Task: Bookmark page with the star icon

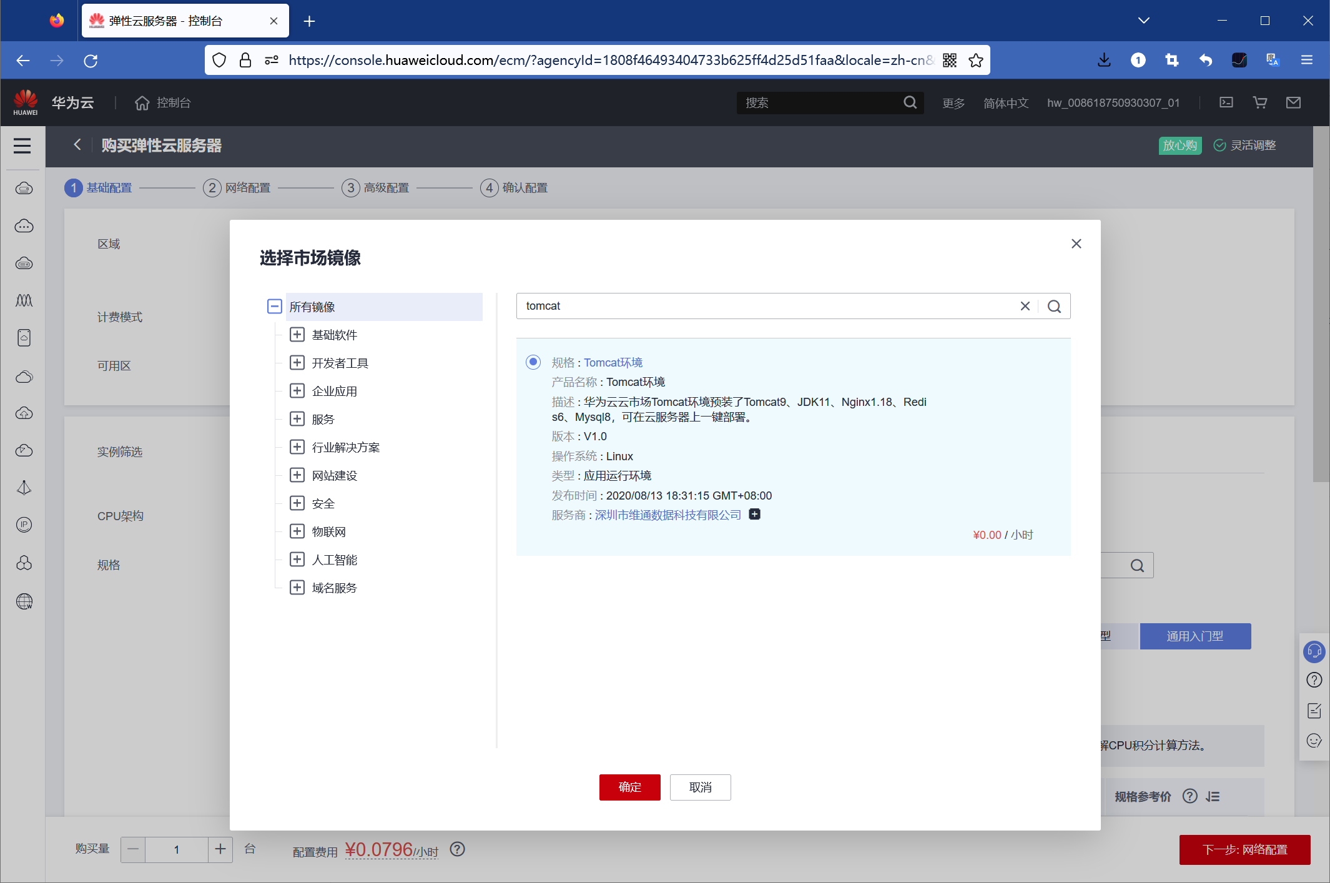Action: [975, 61]
